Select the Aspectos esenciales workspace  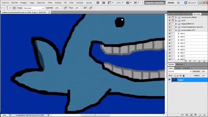(x=155, y=3)
